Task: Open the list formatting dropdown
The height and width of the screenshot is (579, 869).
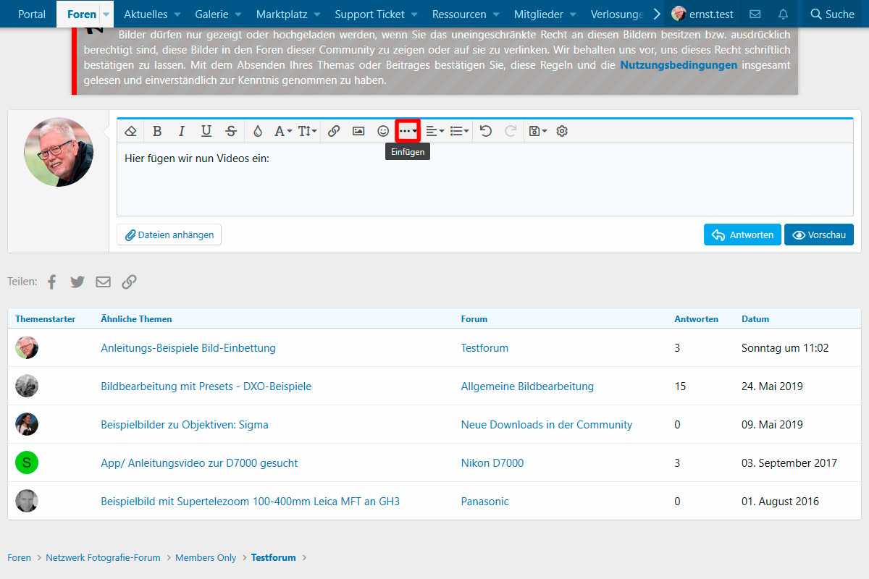Action: tap(459, 131)
